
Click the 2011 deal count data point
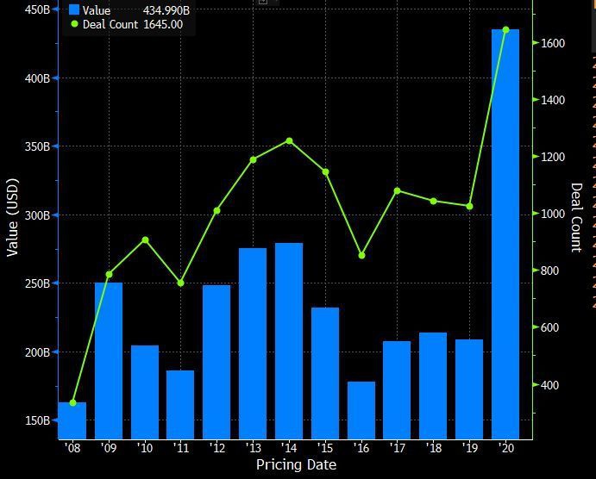[180, 283]
